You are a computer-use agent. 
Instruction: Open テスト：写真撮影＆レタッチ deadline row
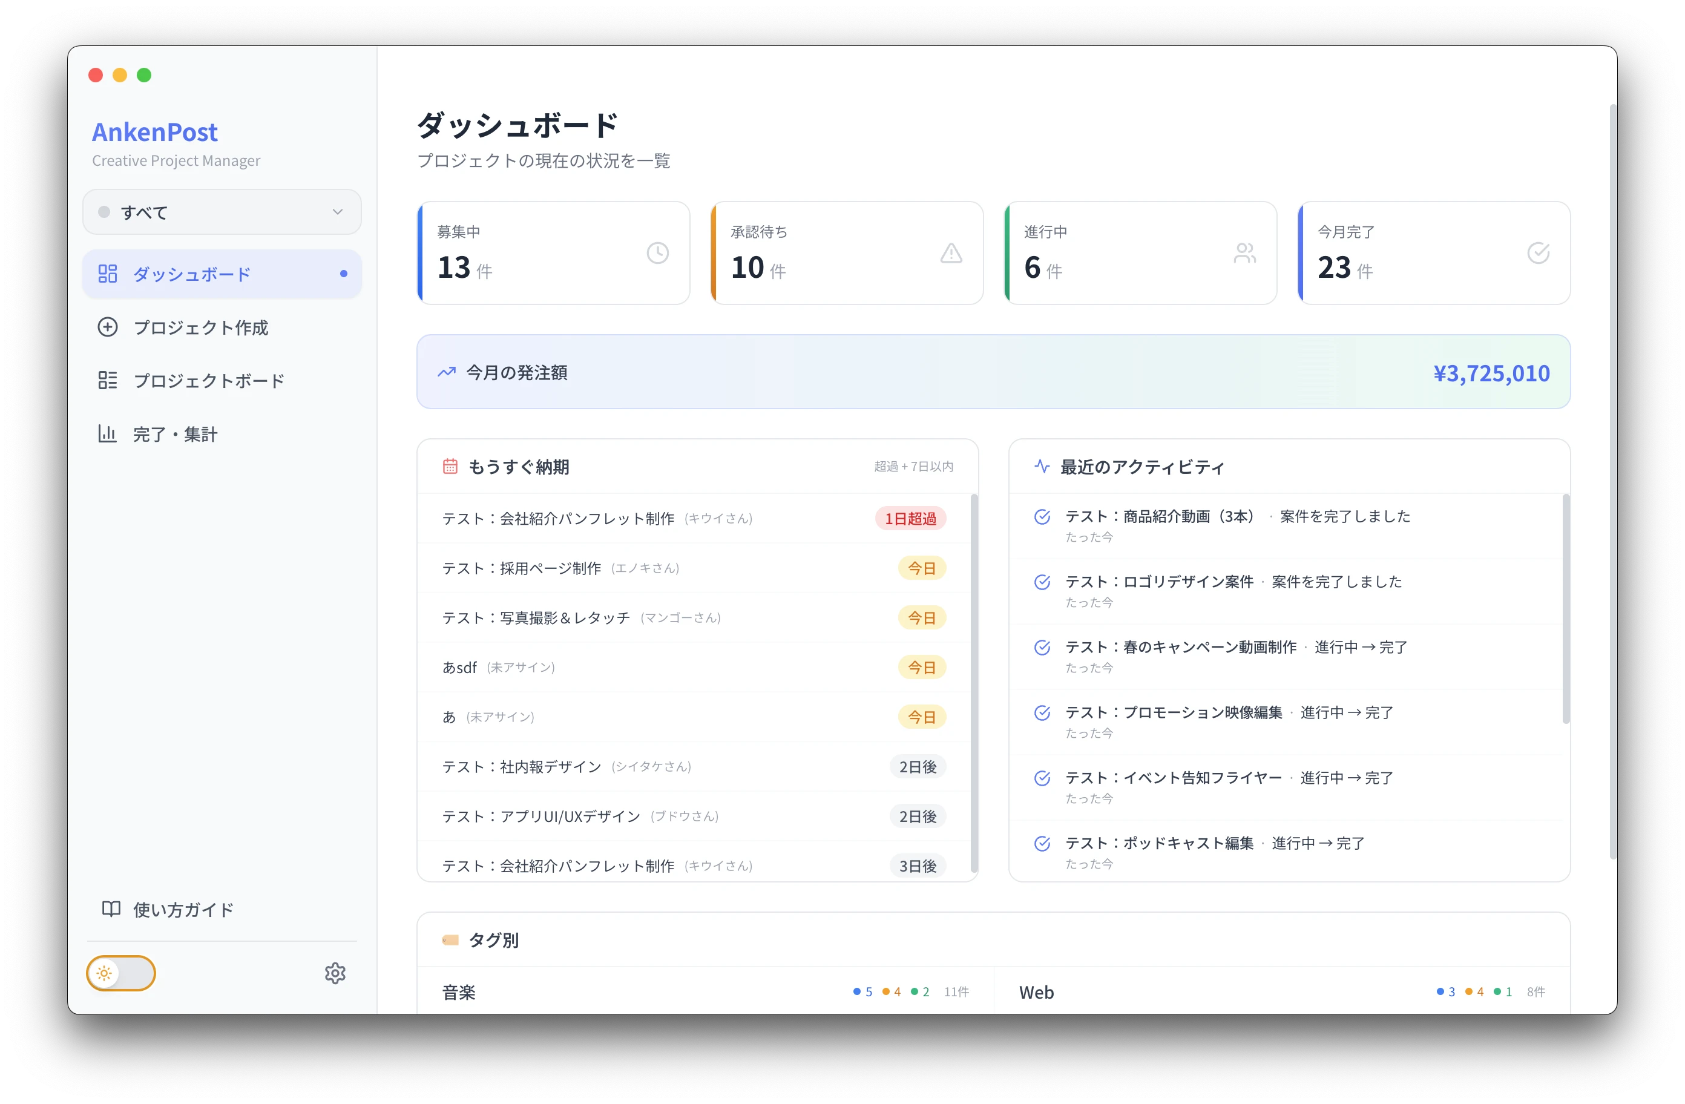(694, 617)
